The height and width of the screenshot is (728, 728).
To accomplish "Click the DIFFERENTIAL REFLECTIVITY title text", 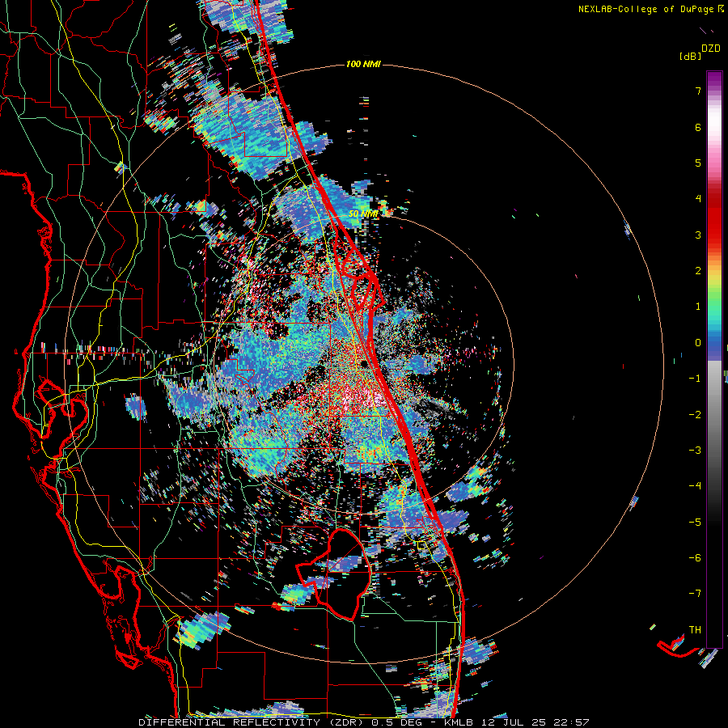I will [230, 722].
